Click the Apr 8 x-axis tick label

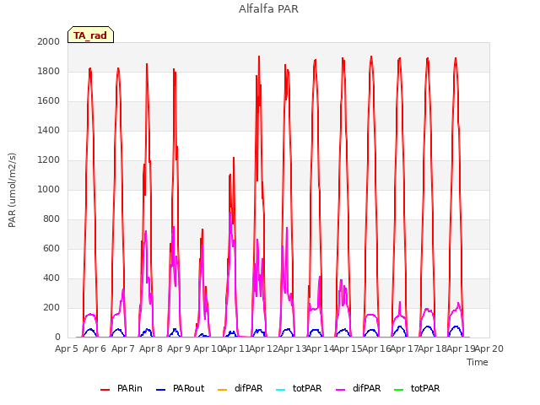(x=151, y=348)
